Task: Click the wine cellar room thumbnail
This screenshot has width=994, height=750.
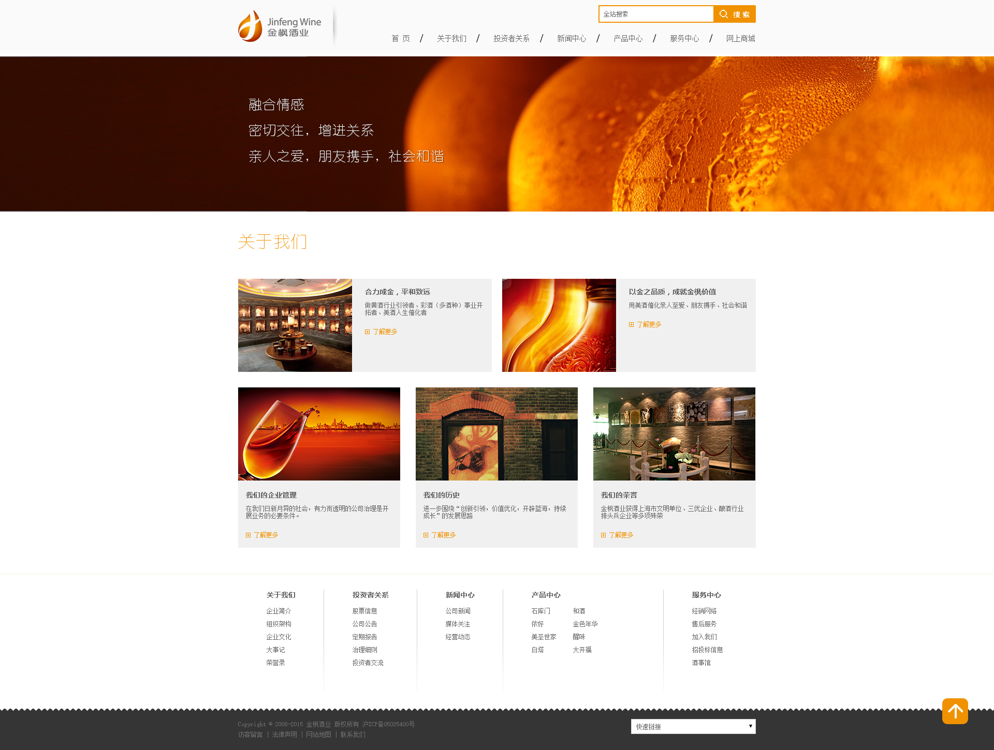Action: coord(295,325)
